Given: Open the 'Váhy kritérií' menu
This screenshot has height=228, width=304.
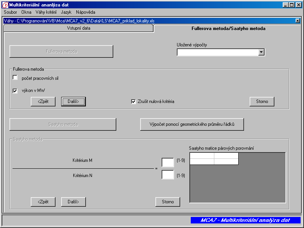Looking at the screenshot, I should click(x=46, y=12).
